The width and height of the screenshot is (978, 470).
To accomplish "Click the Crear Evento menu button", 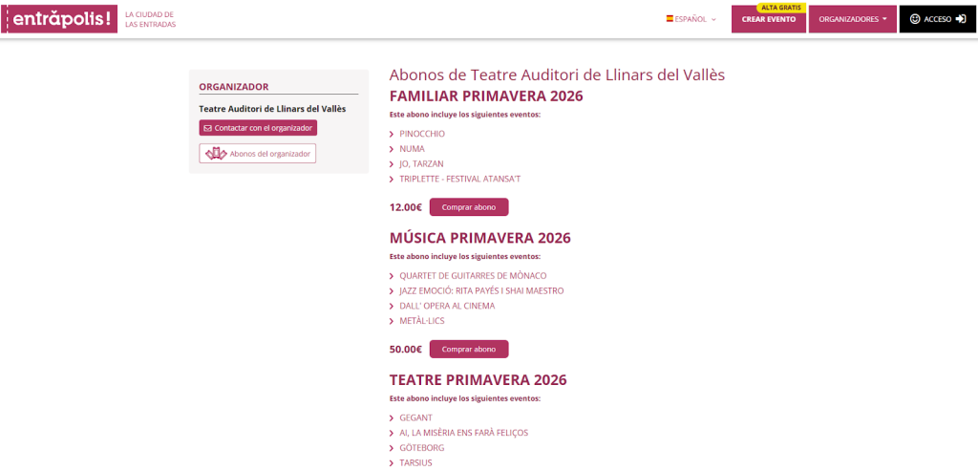I will tap(768, 20).
